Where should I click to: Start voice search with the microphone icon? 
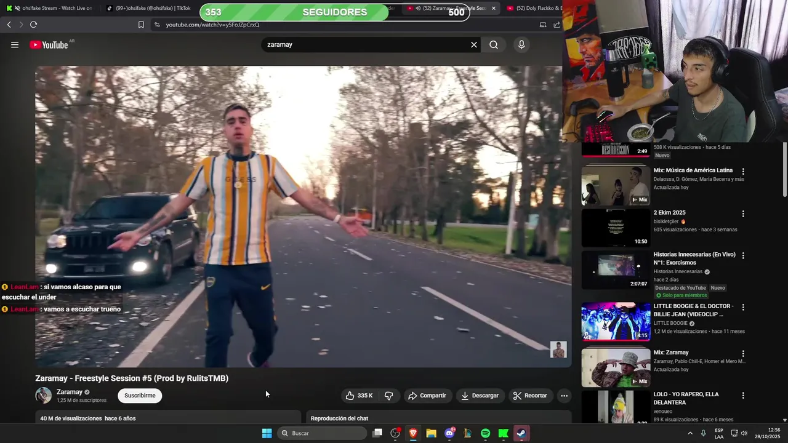click(521, 45)
